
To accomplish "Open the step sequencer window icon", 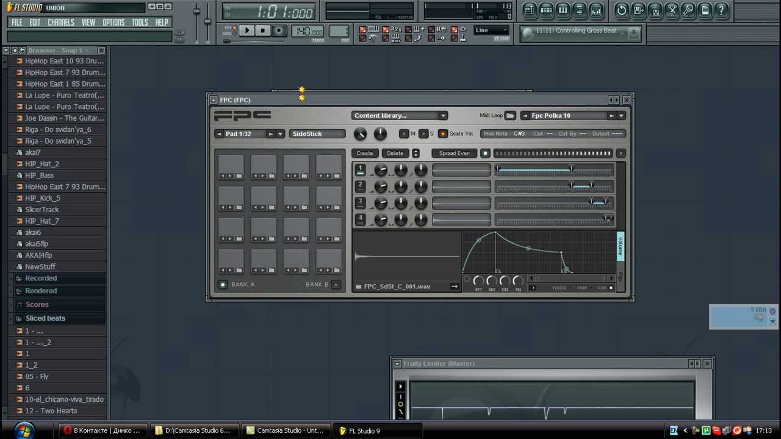I will pos(546,10).
